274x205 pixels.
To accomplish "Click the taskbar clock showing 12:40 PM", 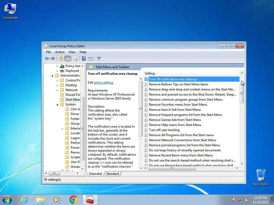I will 260,200.
